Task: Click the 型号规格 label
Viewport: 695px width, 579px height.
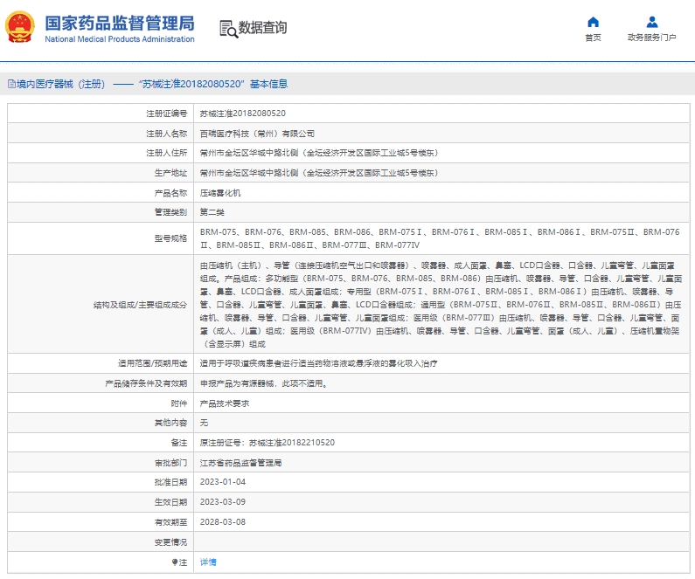Action: (170, 238)
